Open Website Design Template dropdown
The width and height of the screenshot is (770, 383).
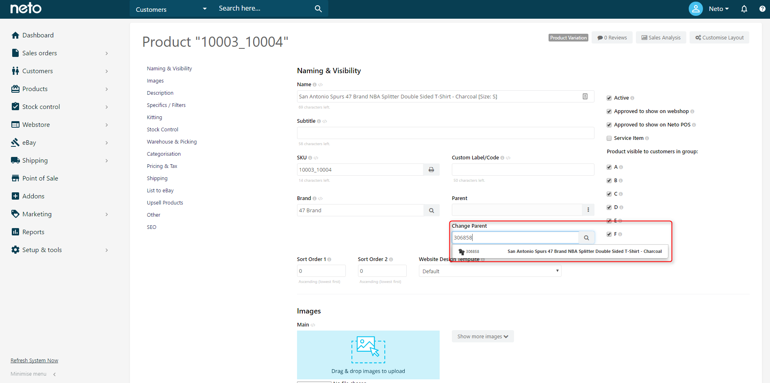490,271
